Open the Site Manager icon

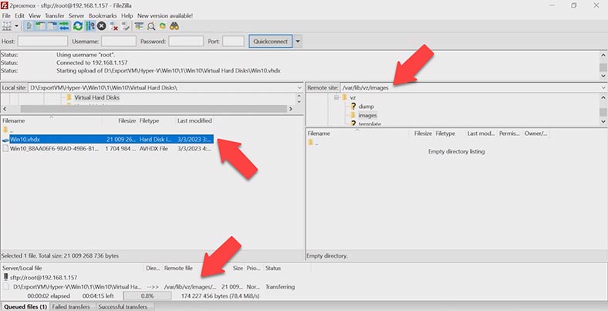7,26
